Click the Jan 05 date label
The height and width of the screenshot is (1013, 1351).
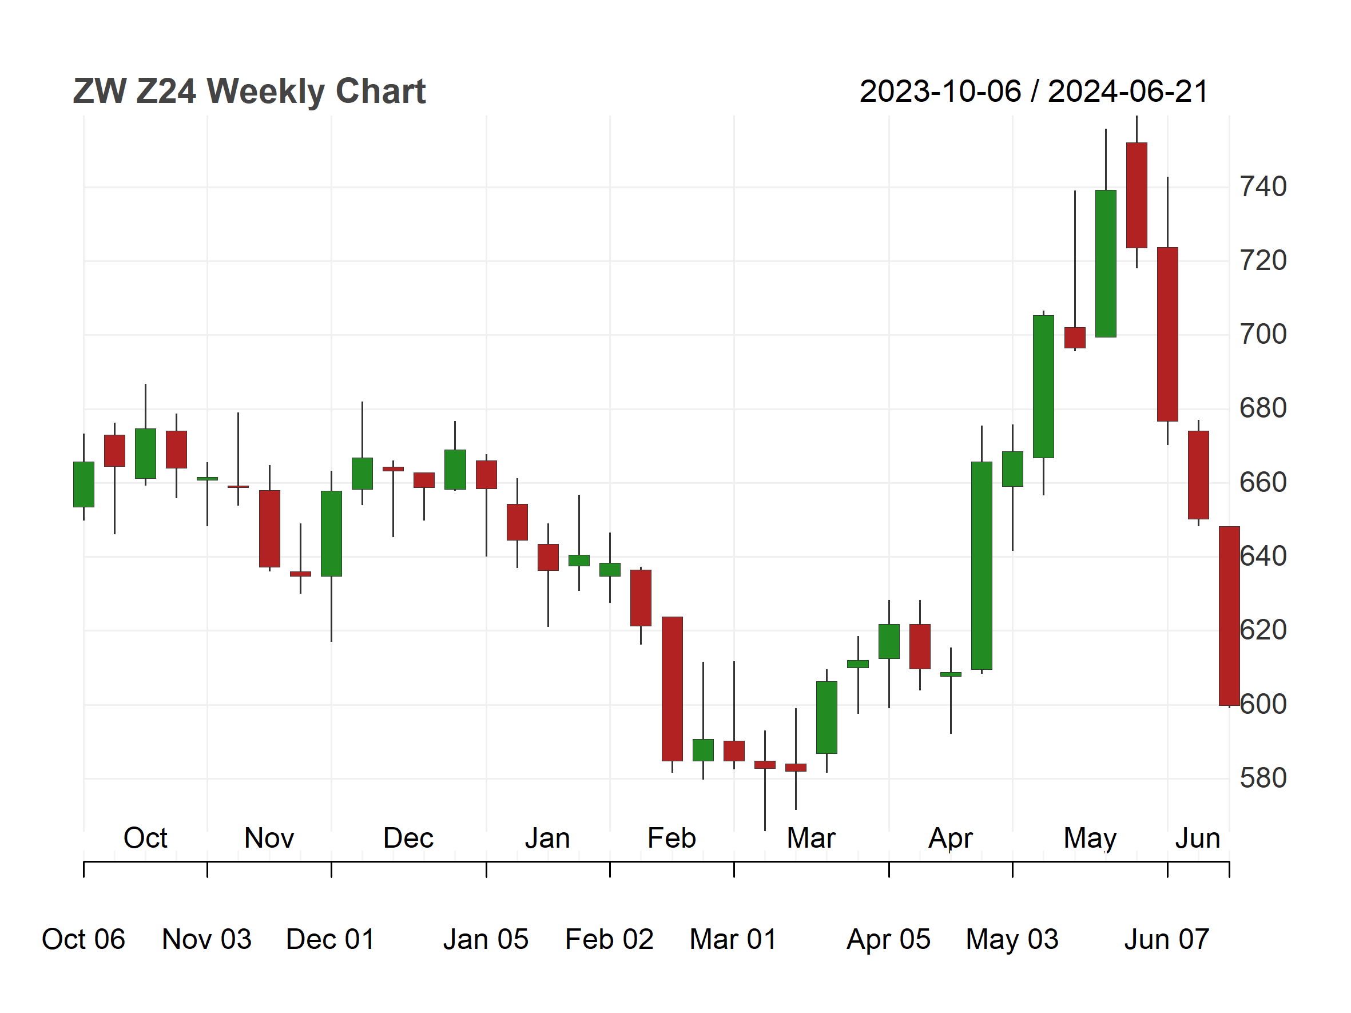486,939
